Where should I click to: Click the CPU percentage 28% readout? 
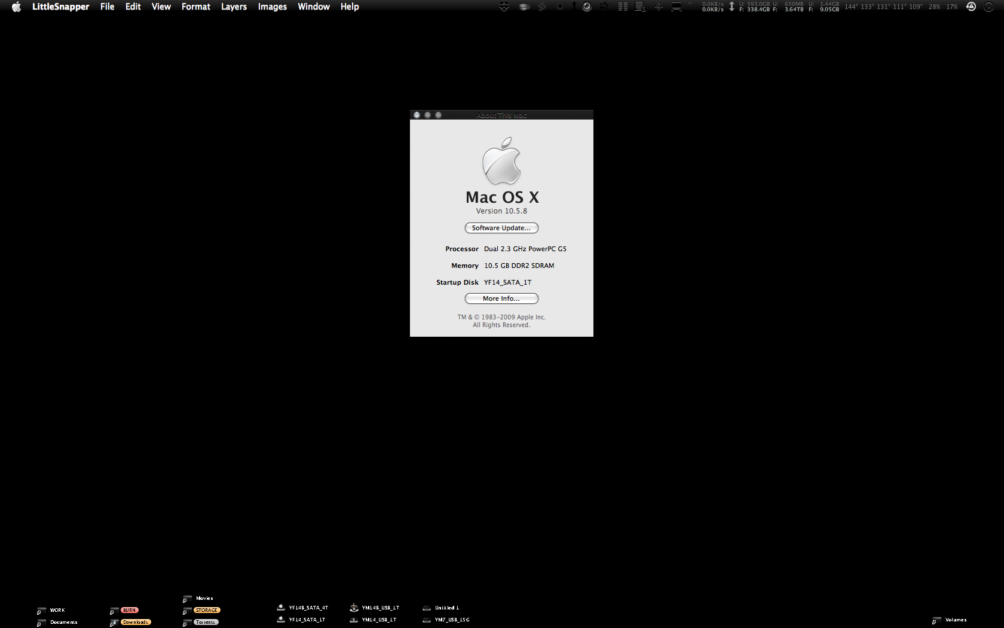(934, 7)
